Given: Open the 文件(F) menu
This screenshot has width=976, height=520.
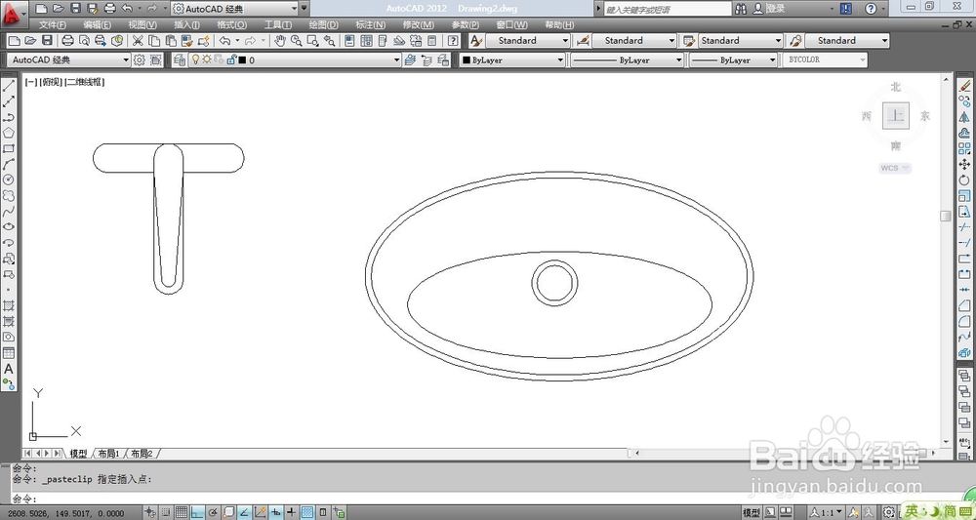Looking at the screenshot, I should (x=53, y=25).
